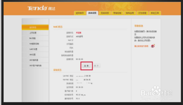Select 运行状态 in the sidebar
Viewport: 183px width, 105px height.
[35, 27]
